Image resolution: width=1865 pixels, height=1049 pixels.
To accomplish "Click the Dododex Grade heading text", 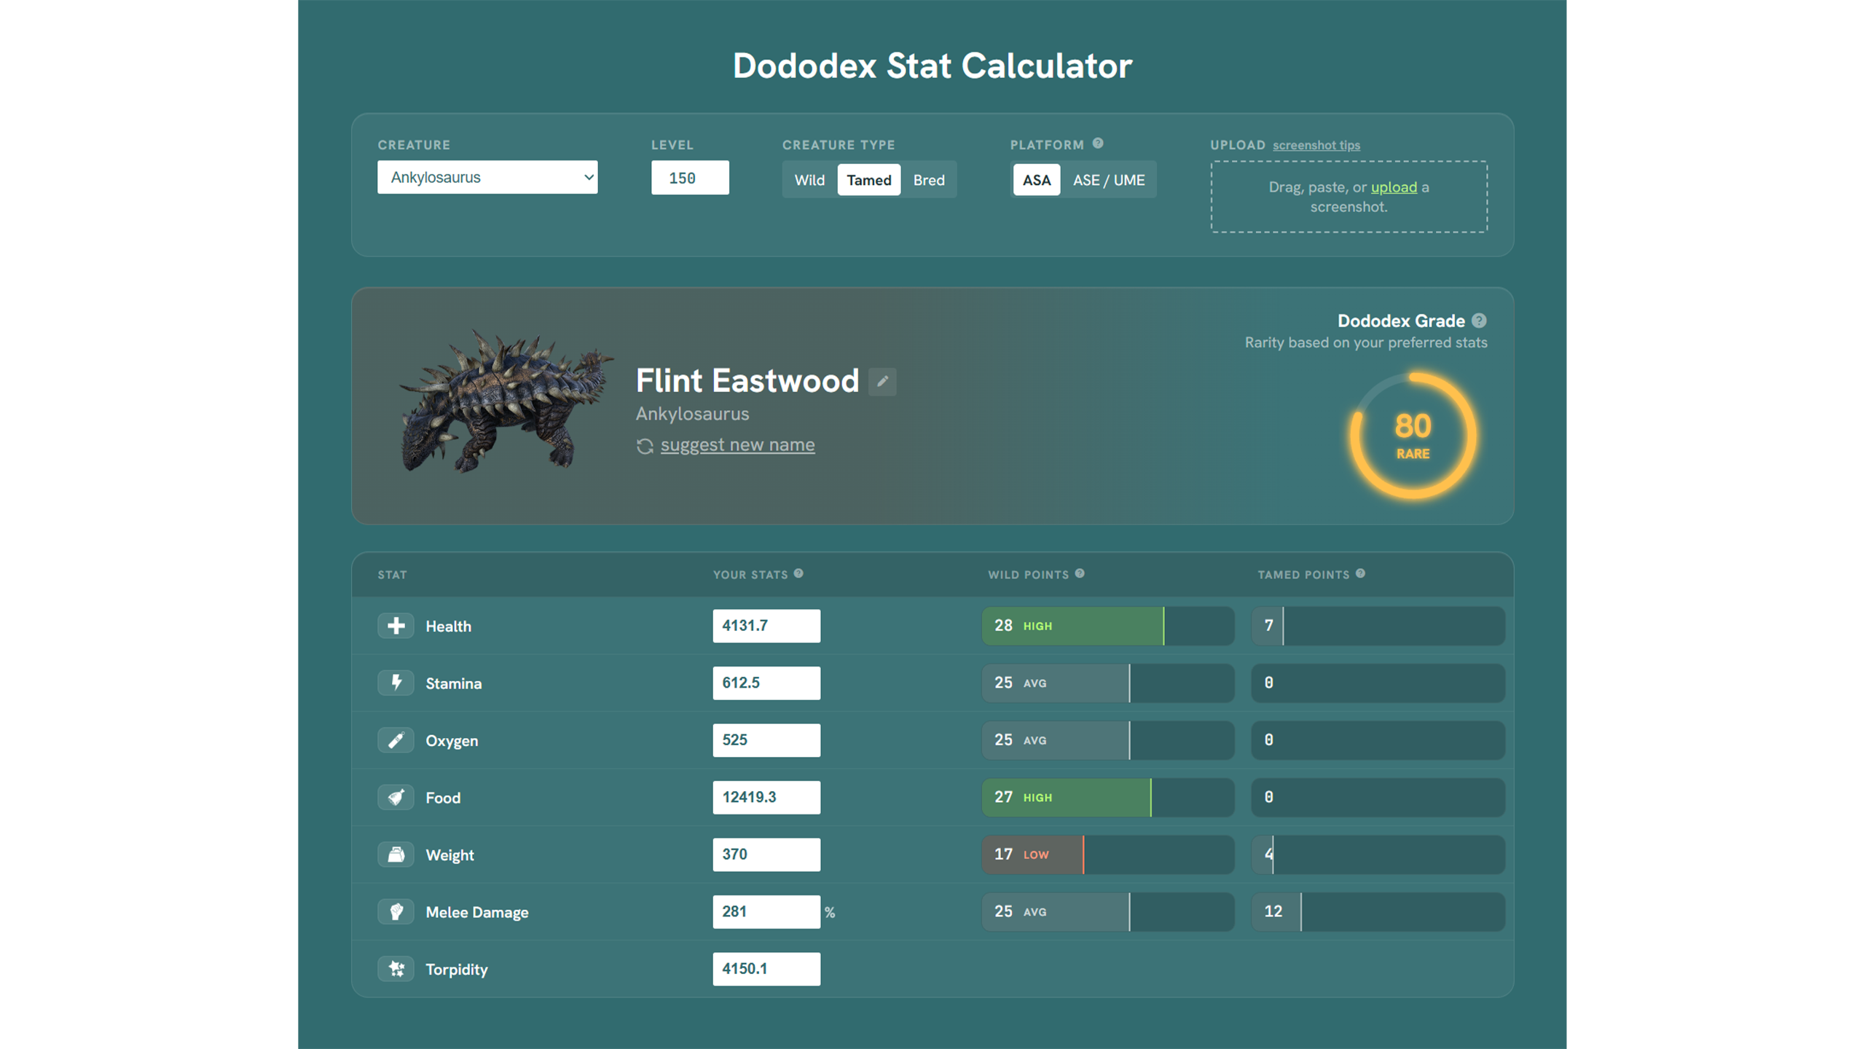I will point(1401,321).
